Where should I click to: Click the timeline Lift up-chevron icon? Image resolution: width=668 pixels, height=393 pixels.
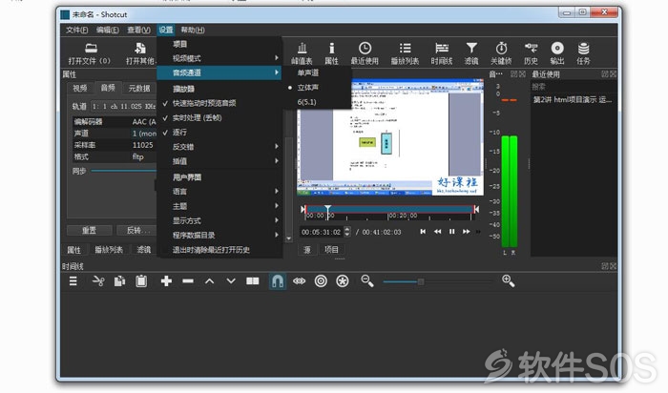[x=209, y=281]
